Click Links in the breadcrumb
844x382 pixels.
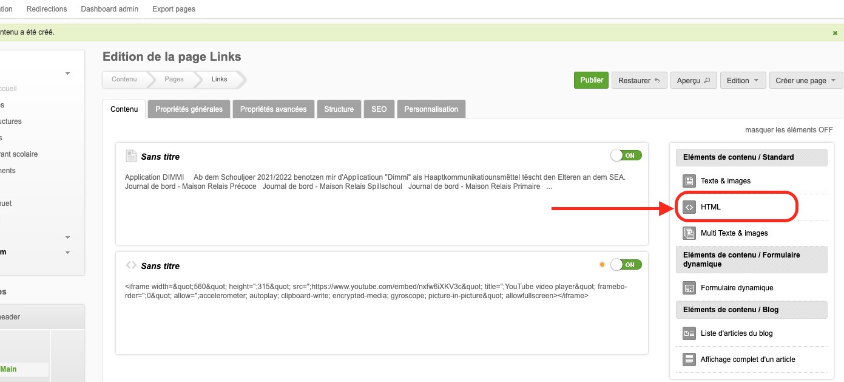[x=219, y=79]
